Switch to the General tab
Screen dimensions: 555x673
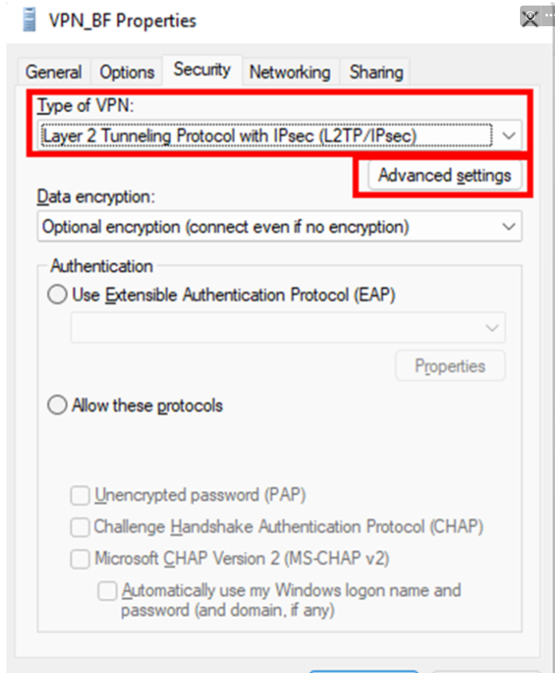[x=53, y=72]
